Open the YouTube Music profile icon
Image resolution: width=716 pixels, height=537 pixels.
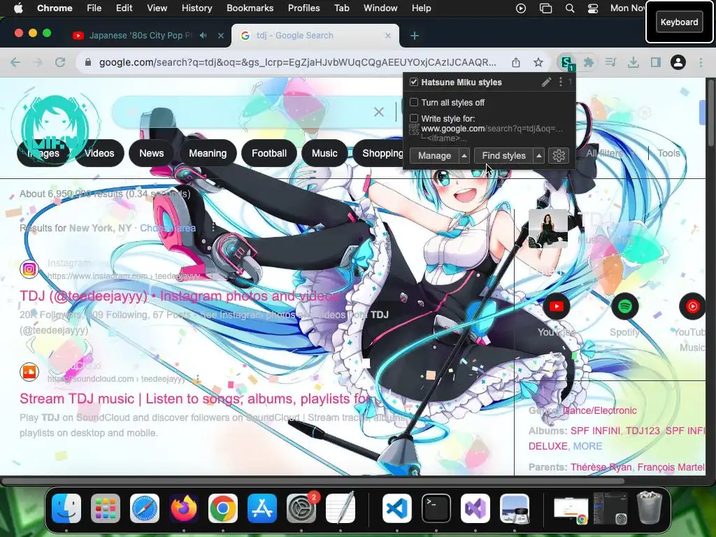[x=692, y=306]
